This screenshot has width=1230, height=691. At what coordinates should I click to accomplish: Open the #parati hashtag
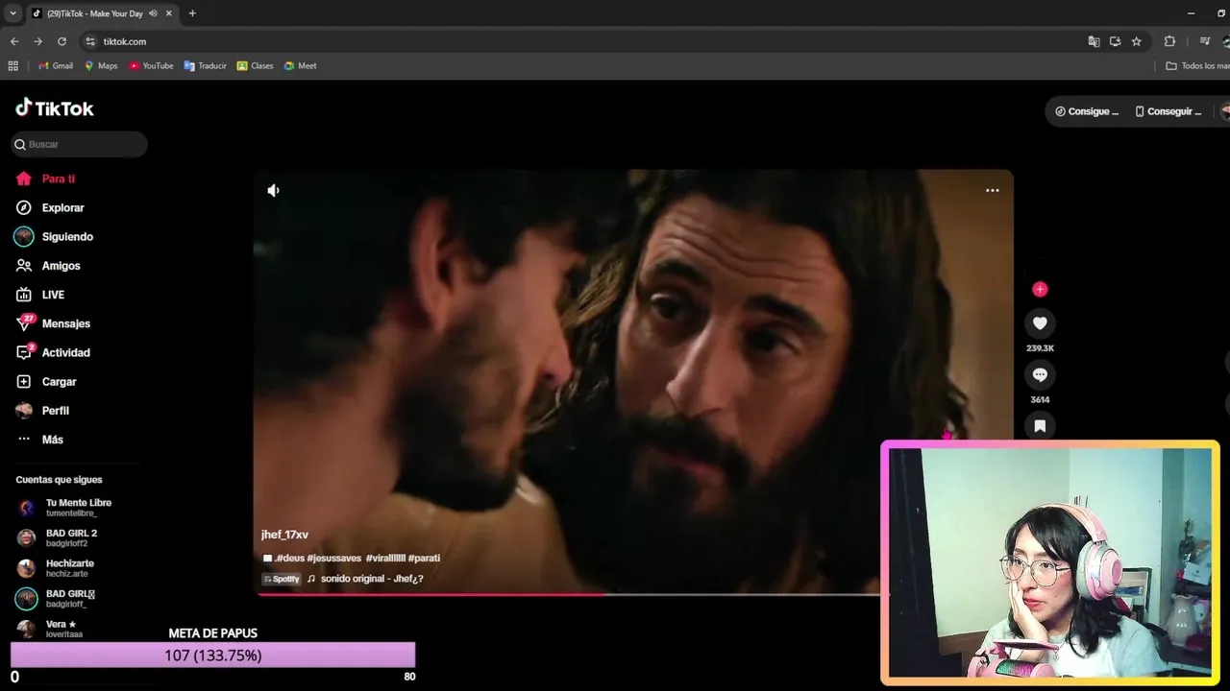[424, 558]
